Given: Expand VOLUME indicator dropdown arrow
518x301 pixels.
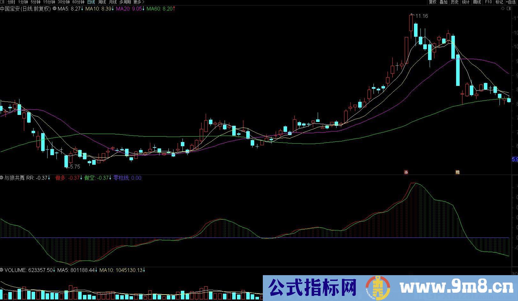Looking at the screenshot, I should click(2, 270).
